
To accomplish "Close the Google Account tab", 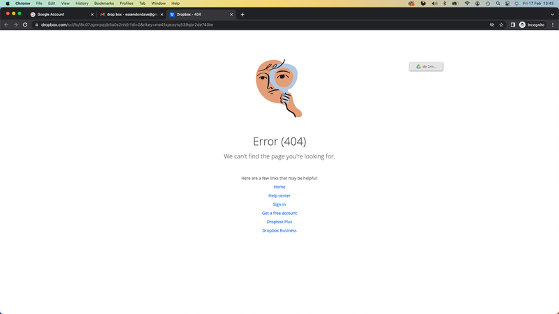I will pos(92,15).
